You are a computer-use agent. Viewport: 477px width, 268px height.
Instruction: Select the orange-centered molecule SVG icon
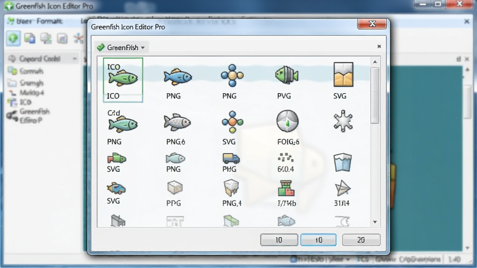point(232,122)
